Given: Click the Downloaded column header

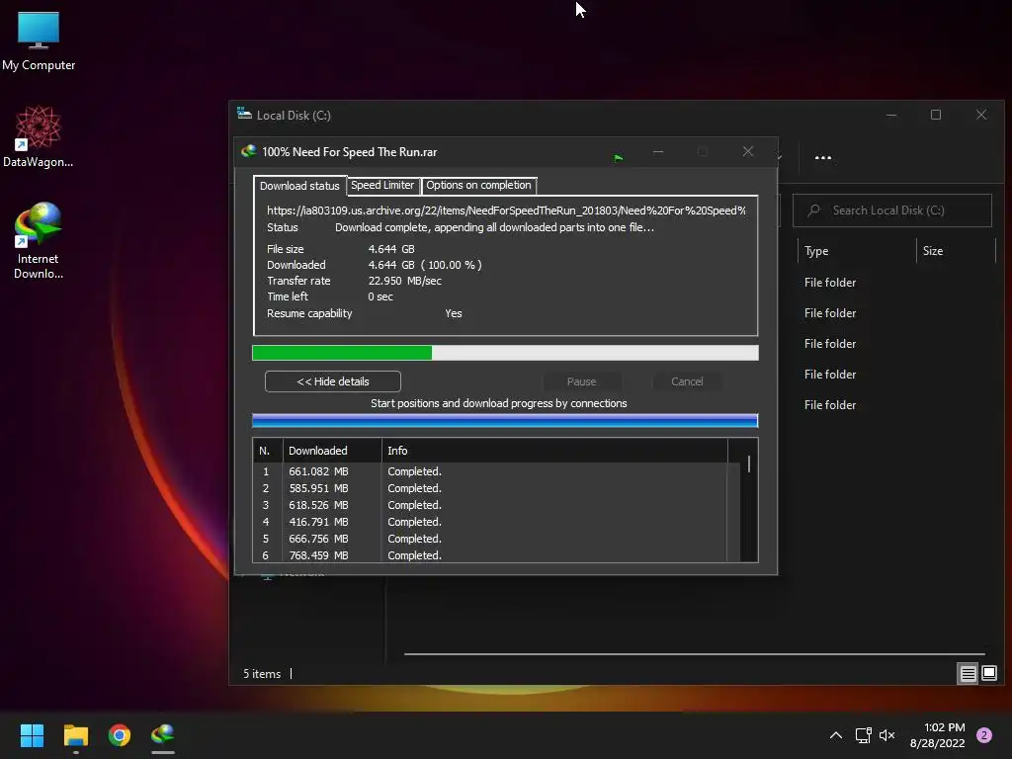Looking at the screenshot, I should [332, 451].
